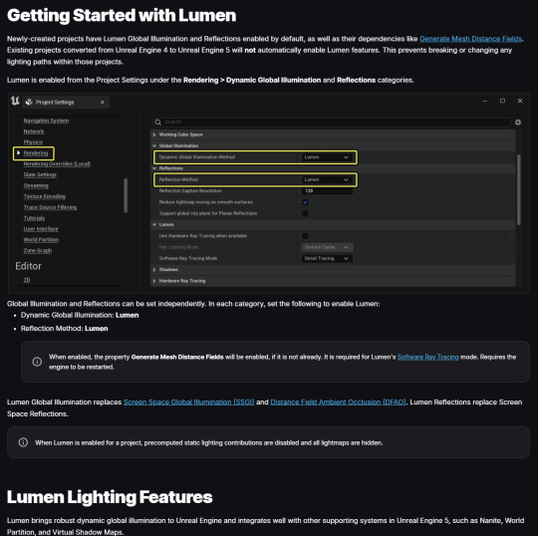Open Dynamic Global Illumination Method dropdown

pyautogui.click(x=327, y=157)
